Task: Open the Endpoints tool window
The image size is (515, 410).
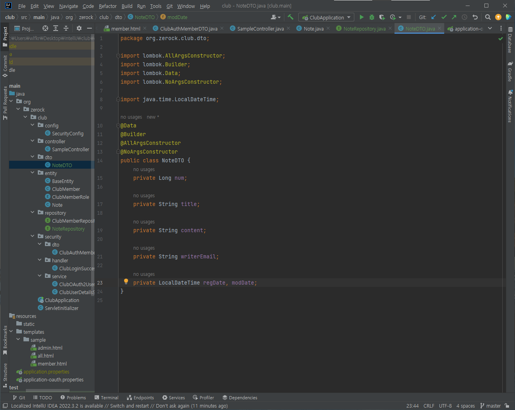Action: point(140,397)
